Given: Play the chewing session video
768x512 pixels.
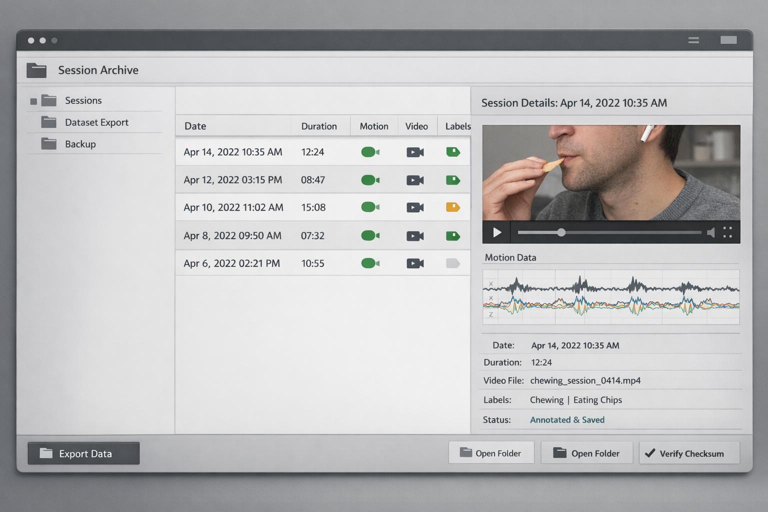Looking at the screenshot, I should (x=497, y=232).
